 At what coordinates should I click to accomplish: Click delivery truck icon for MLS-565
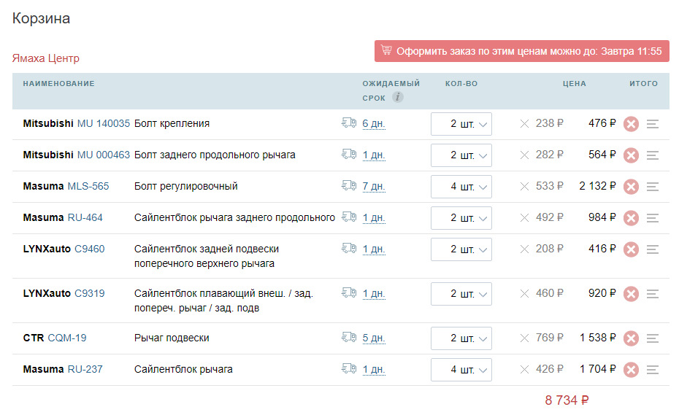coord(348,186)
